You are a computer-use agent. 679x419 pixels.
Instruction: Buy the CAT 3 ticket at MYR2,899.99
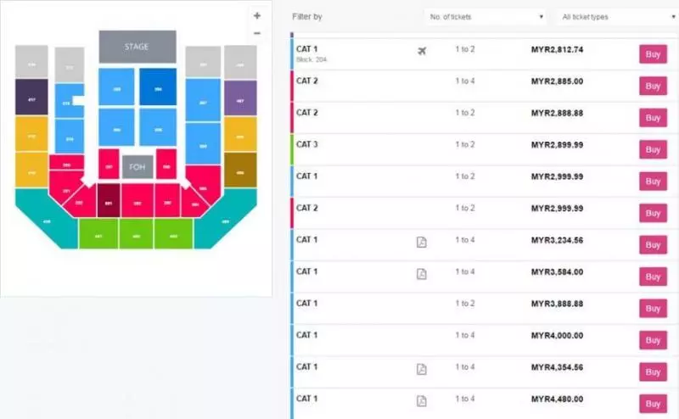(x=653, y=150)
